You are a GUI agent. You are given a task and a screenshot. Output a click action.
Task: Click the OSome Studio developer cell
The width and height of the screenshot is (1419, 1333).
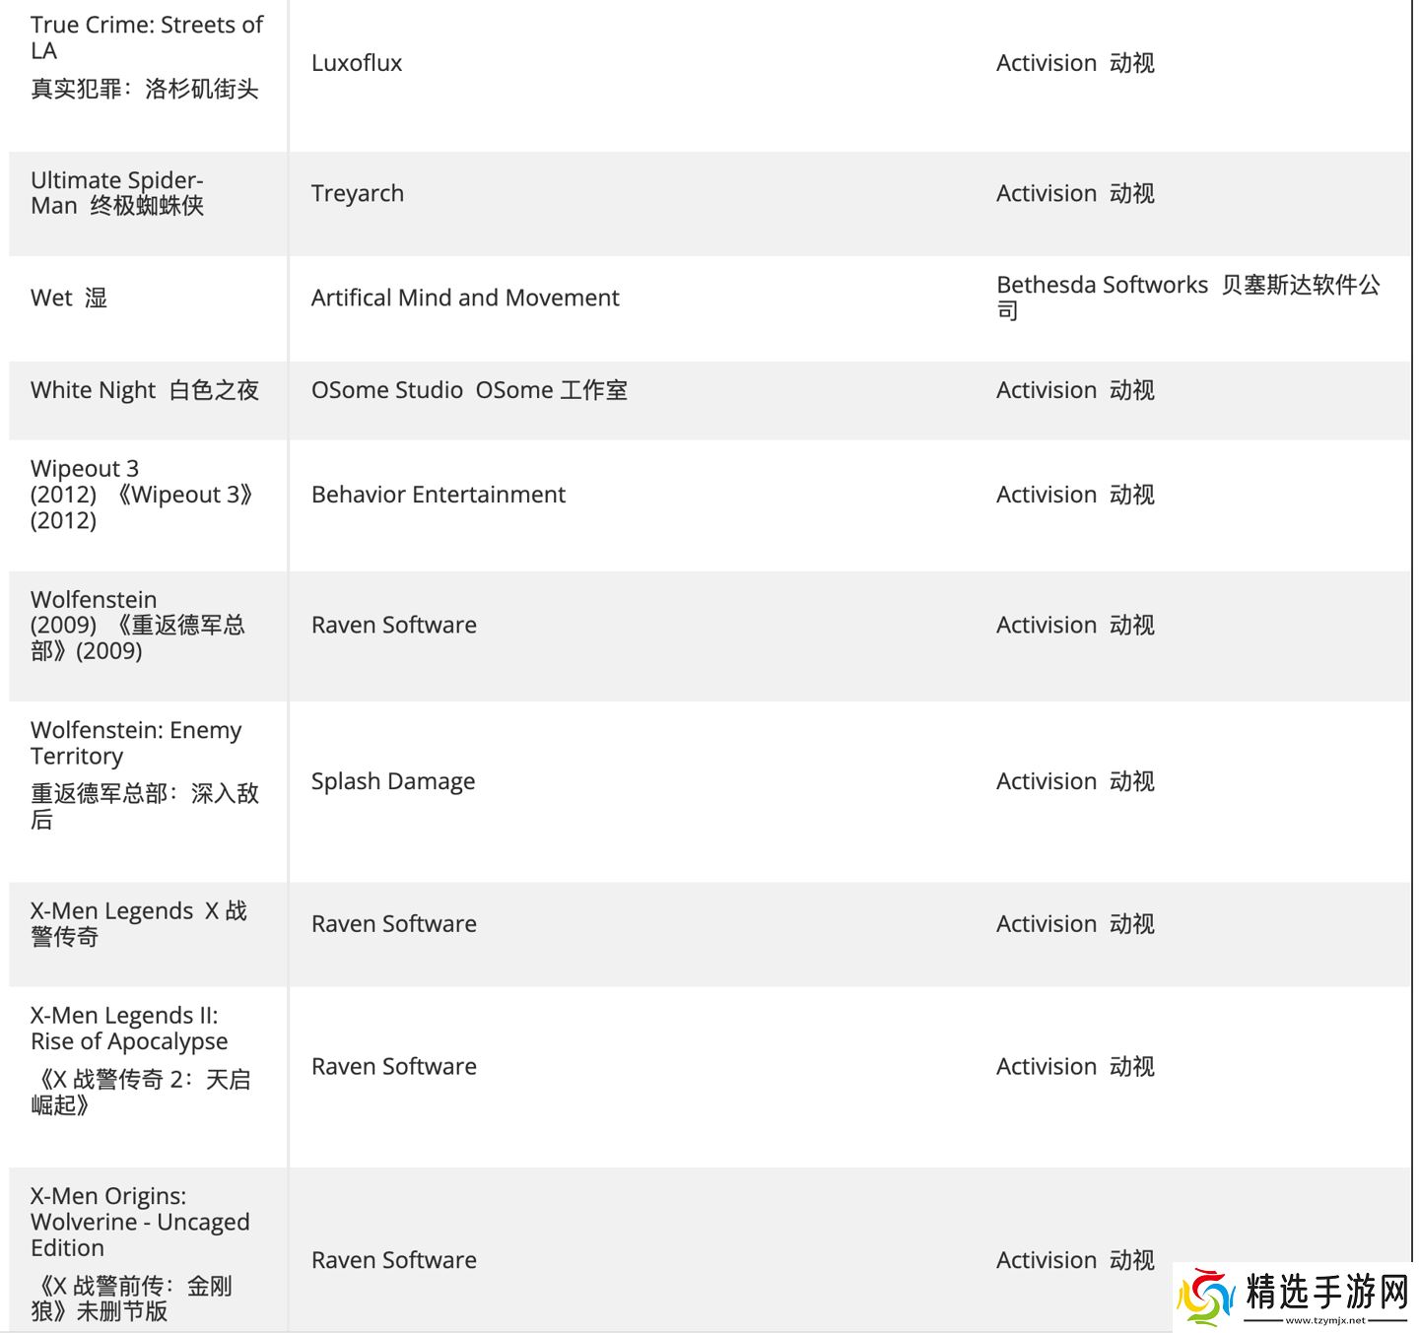point(469,390)
